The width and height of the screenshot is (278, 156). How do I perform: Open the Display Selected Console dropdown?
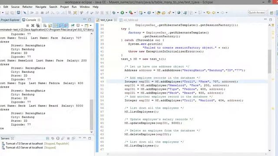pyautogui.click(x=82, y=26)
